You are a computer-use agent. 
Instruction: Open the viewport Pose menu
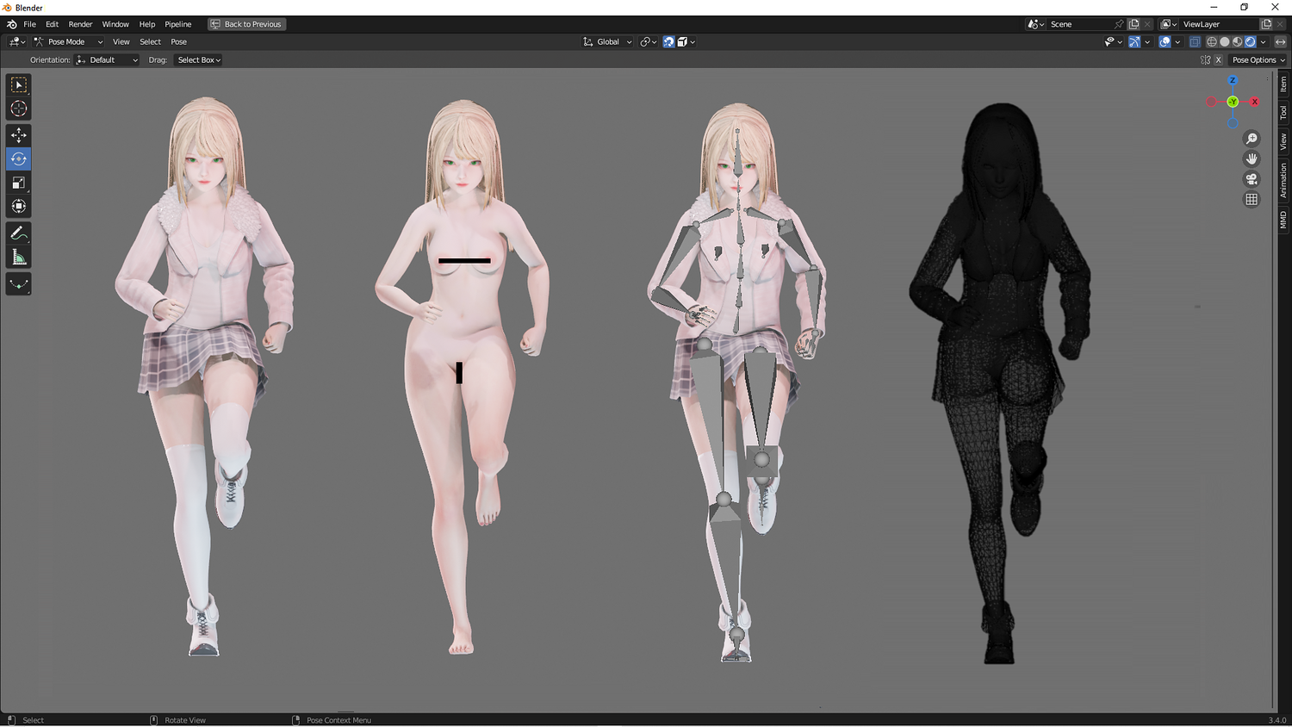(x=178, y=41)
